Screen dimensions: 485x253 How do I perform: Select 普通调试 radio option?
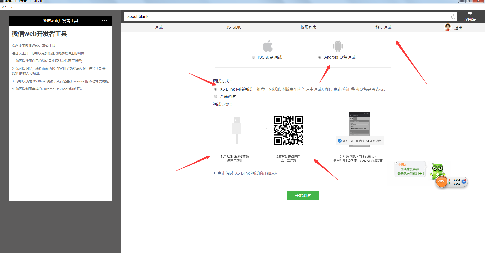[x=216, y=96]
